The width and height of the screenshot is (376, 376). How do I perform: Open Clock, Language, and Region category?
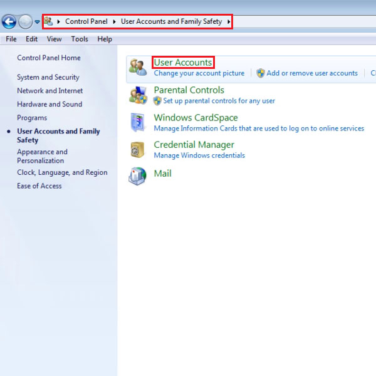[x=62, y=172]
